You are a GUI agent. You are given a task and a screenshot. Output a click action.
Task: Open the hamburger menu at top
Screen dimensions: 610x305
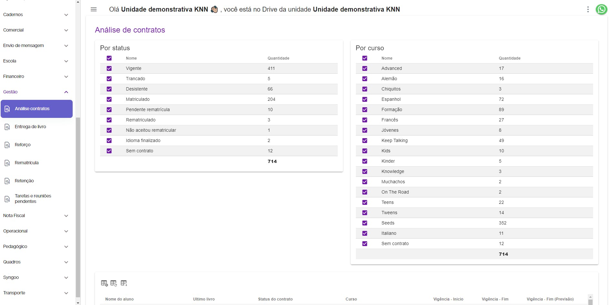[x=94, y=9]
